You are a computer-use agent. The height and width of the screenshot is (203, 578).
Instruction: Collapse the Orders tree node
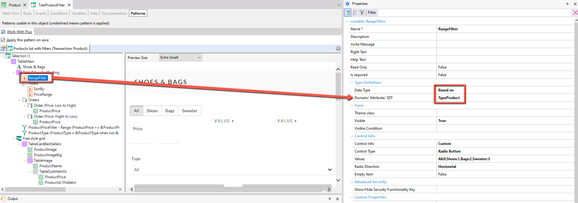[19, 100]
